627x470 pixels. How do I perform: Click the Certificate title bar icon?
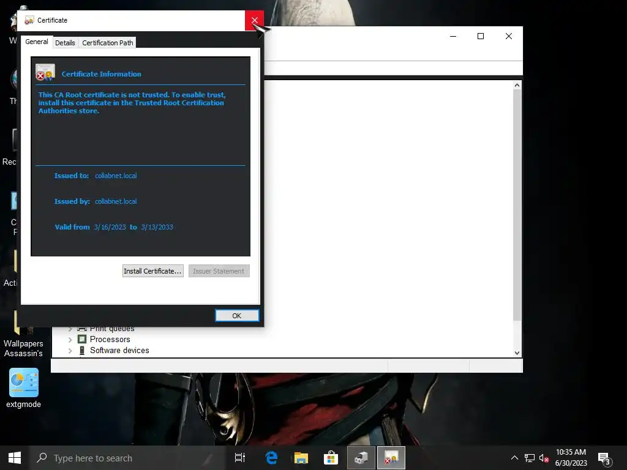click(29, 20)
